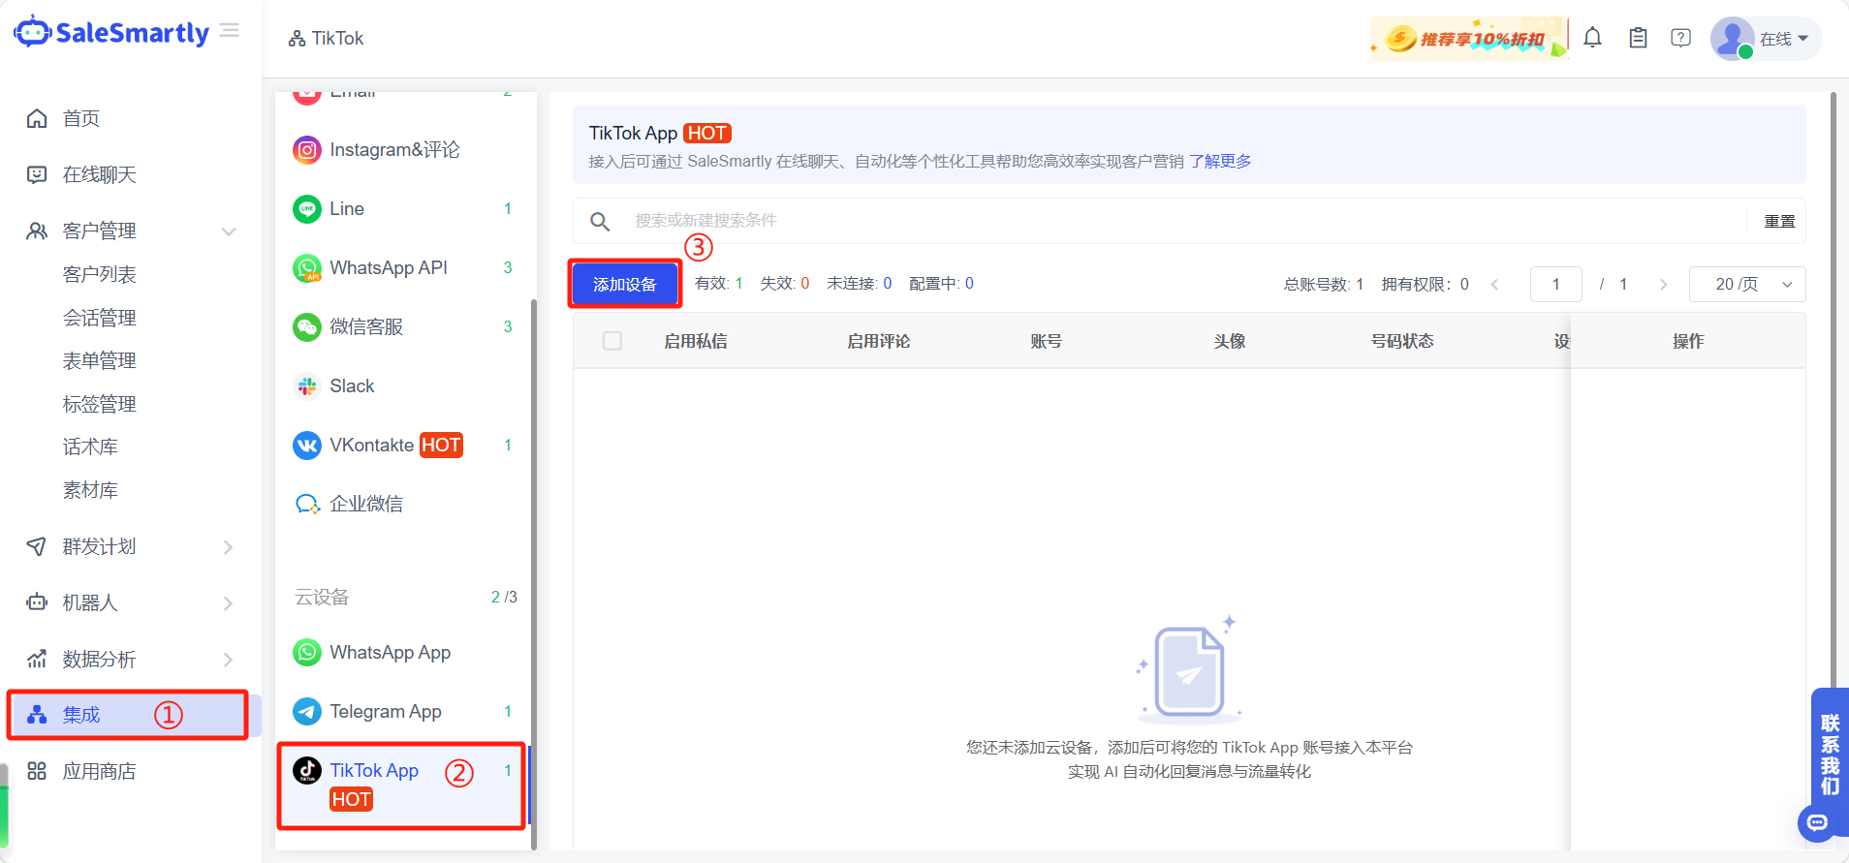
Task: Select the Slack channel icon
Action: [307, 386]
